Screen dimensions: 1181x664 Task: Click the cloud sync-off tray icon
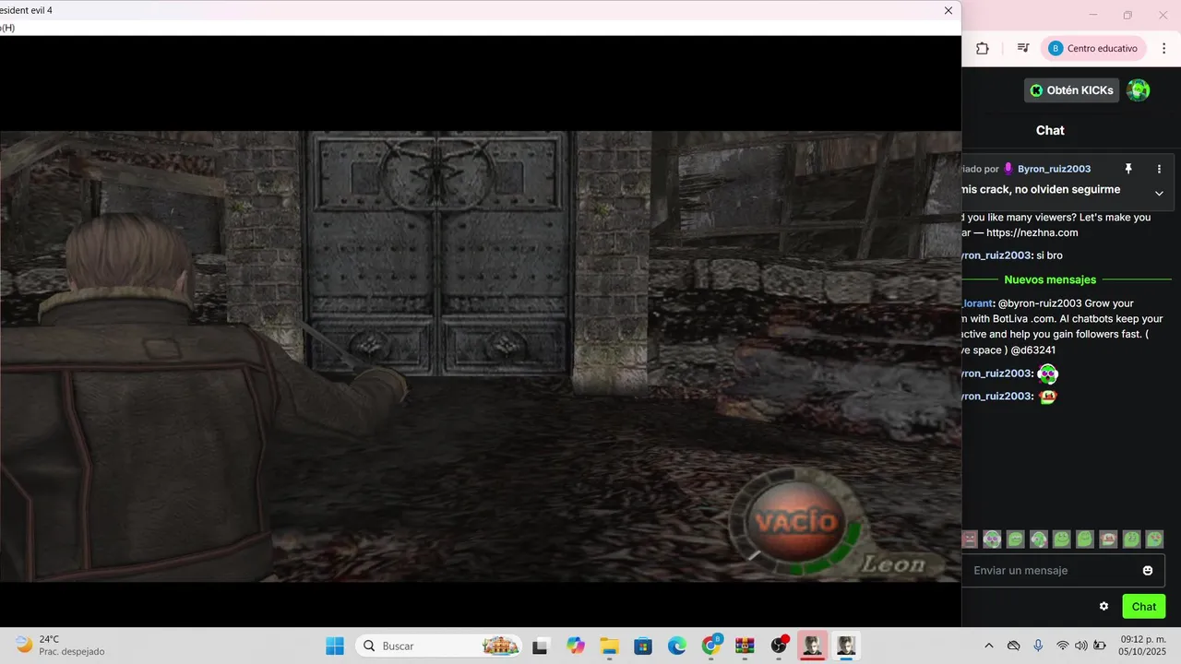tap(1013, 646)
